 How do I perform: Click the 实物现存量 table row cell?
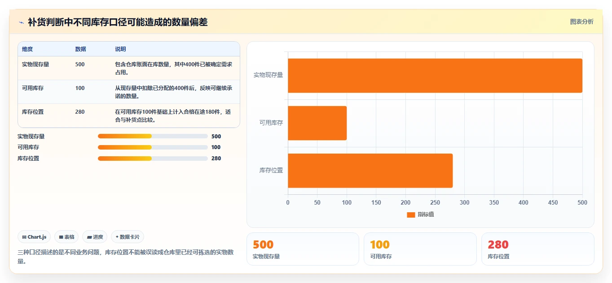(x=35, y=64)
